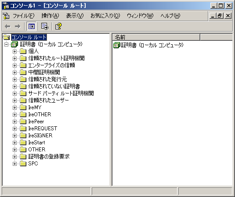Select the 証明書 (ローカル コンピュータ) icon in right pane

coord(116,45)
